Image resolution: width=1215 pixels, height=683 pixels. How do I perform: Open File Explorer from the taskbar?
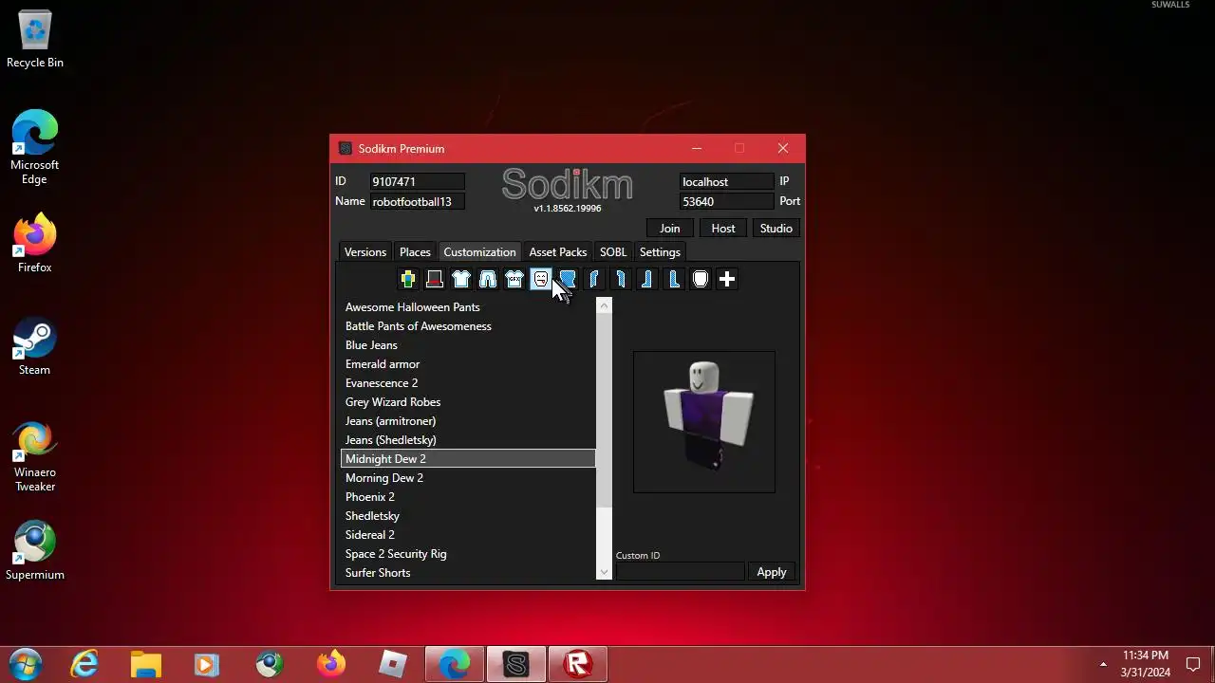tap(146, 664)
